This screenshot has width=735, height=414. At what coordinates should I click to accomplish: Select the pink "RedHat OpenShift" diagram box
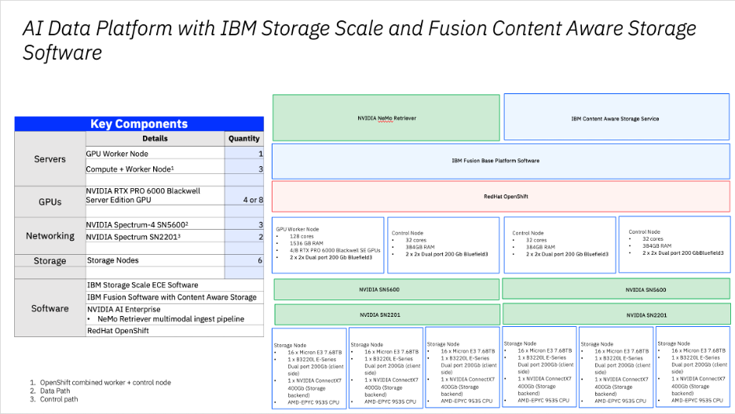(501, 197)
